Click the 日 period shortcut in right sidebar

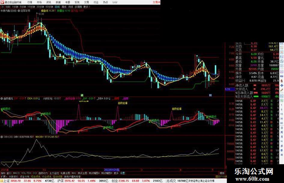click(x=282, y=128)
